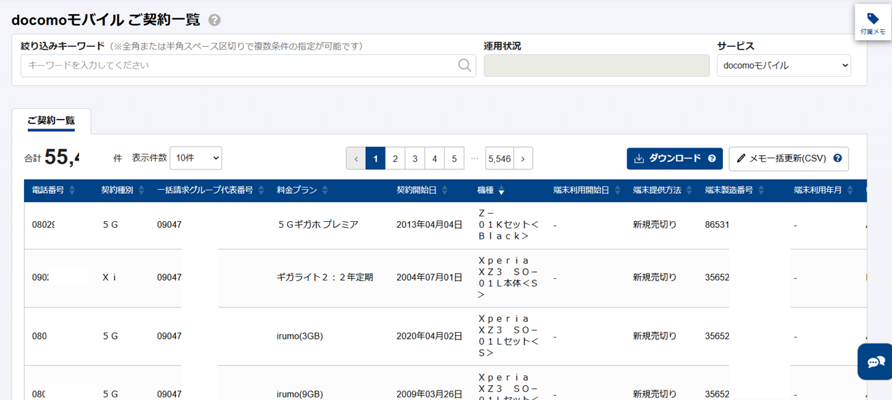892x400 pixels.
Task: Jump to last page 5,546
Action: click(499, 159)
